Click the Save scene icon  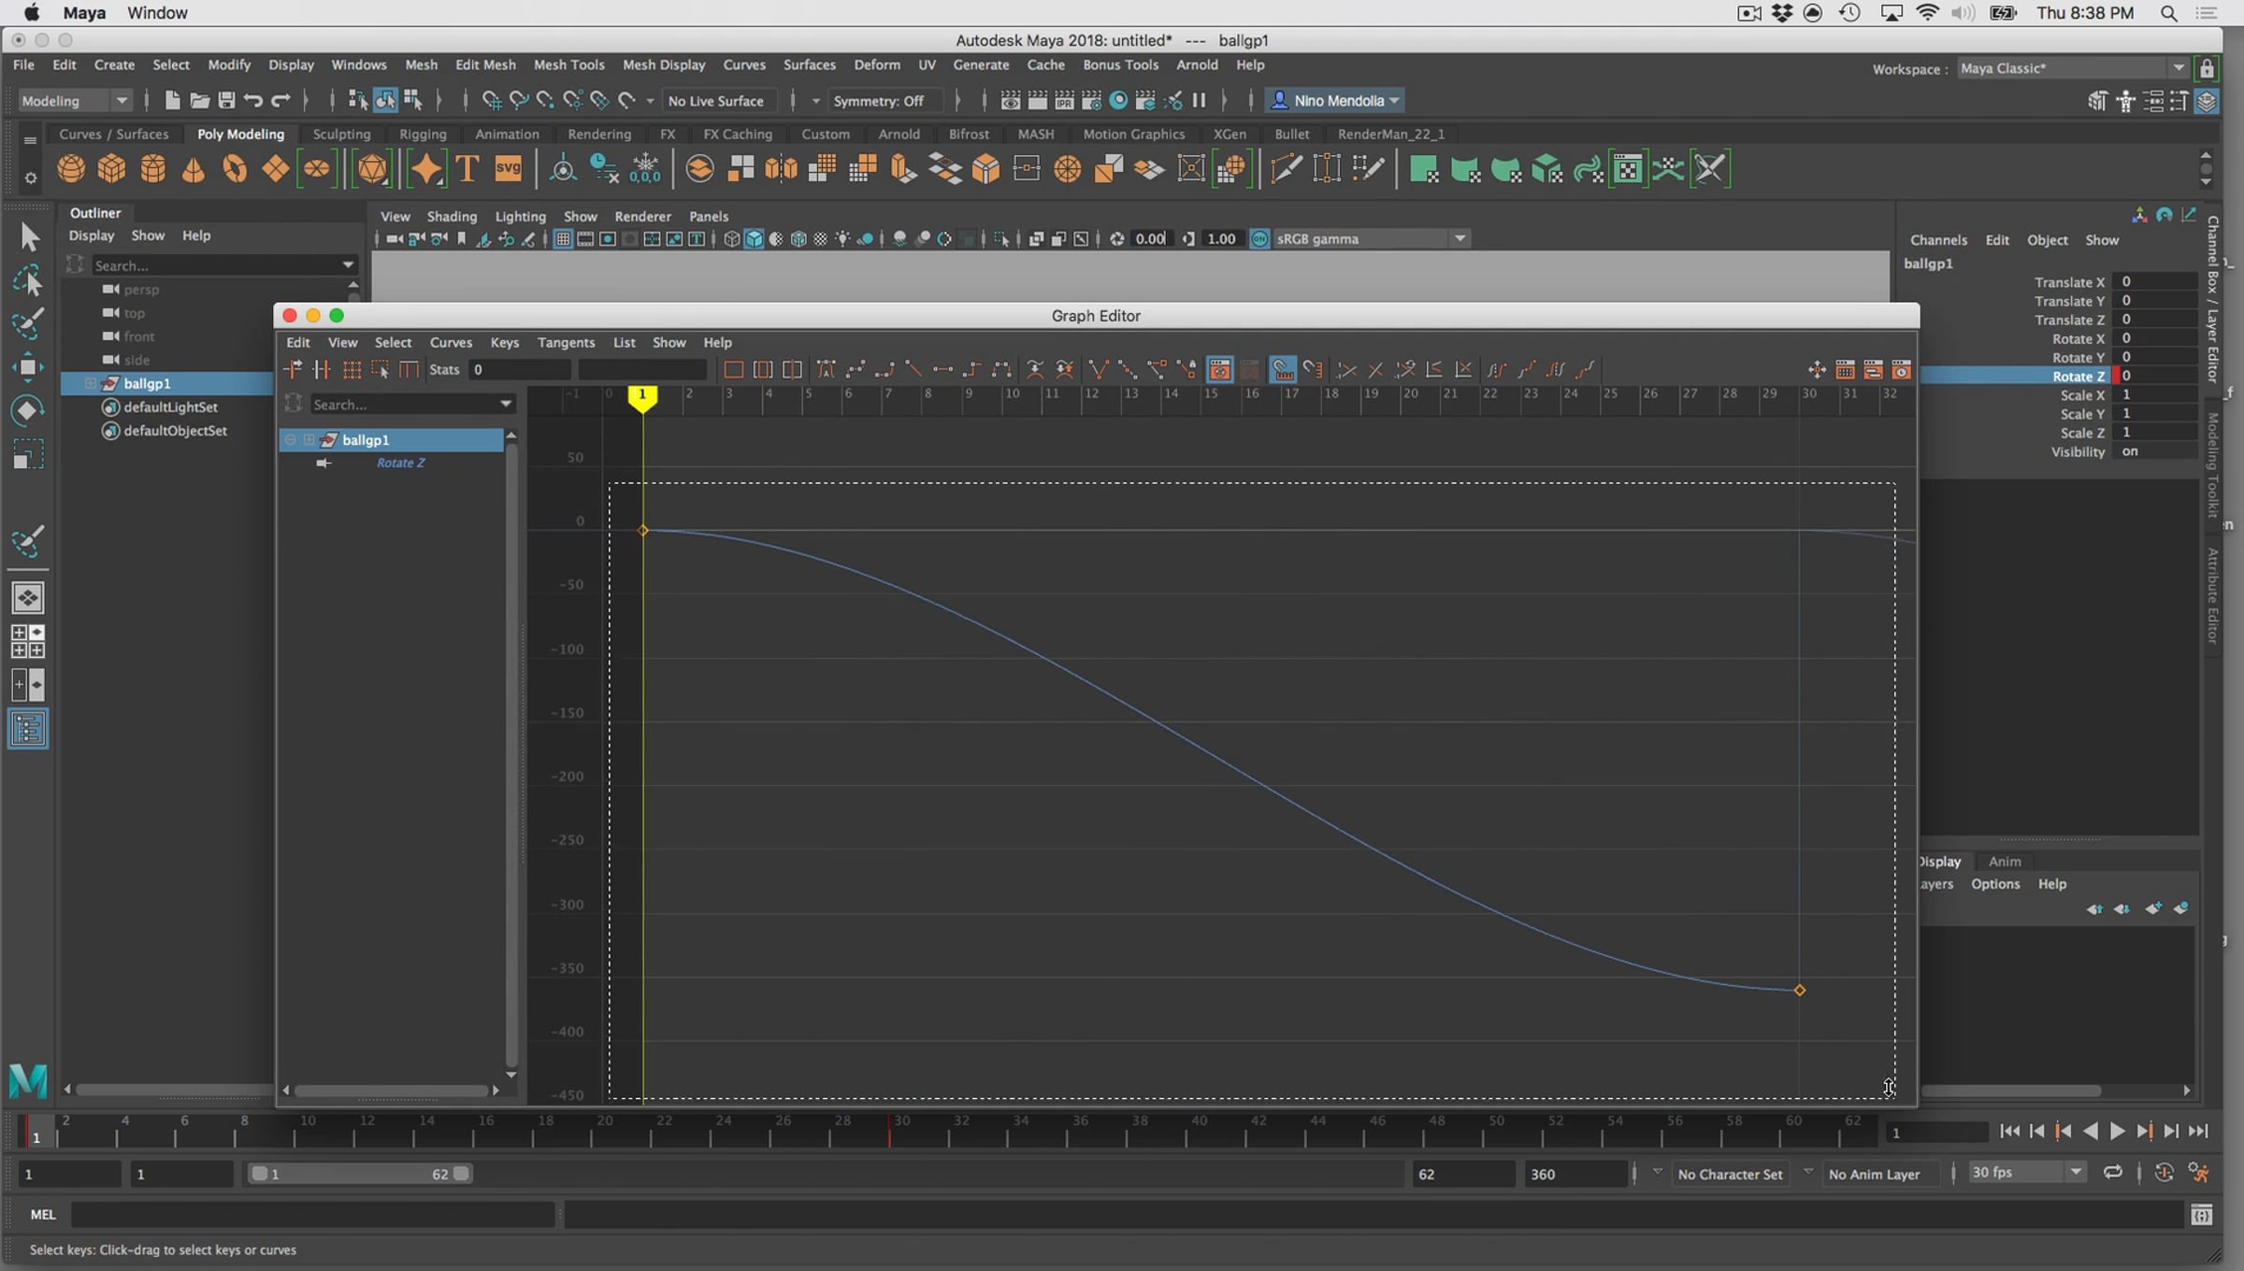point(225,100)
